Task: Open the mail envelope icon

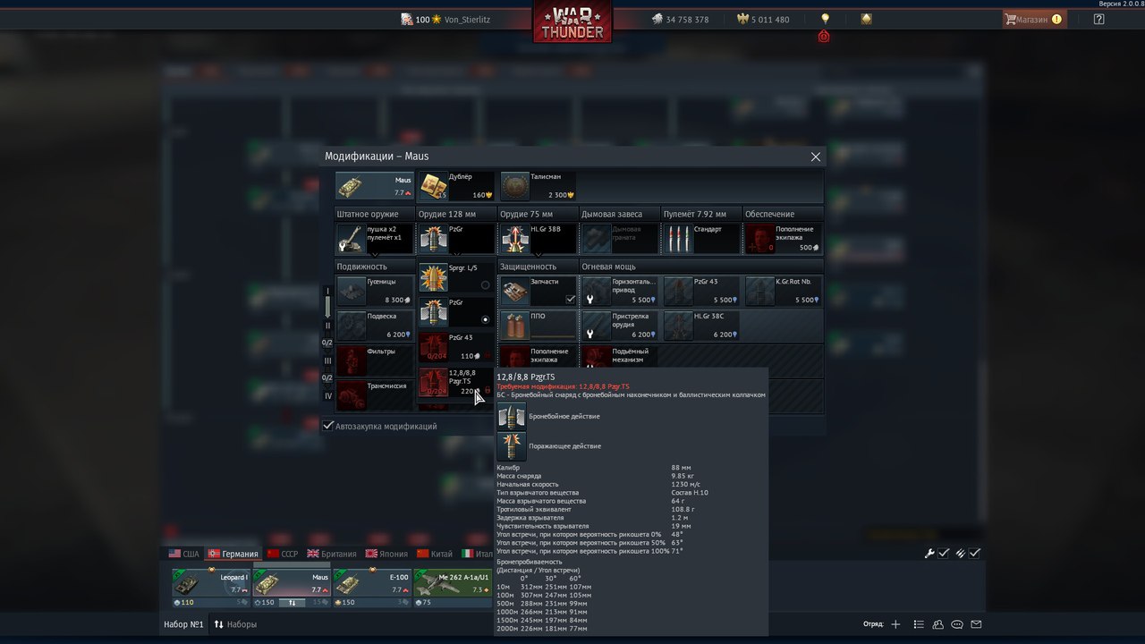Action: point(976,624)
